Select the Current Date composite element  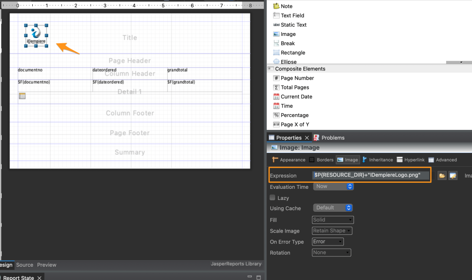[x=293, y=97]
